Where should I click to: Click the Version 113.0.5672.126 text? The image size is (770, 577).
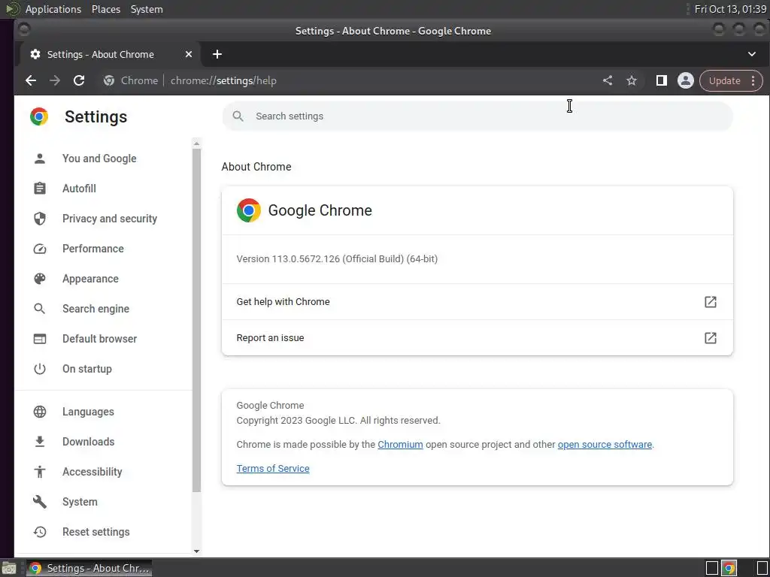tap(337, 259)
